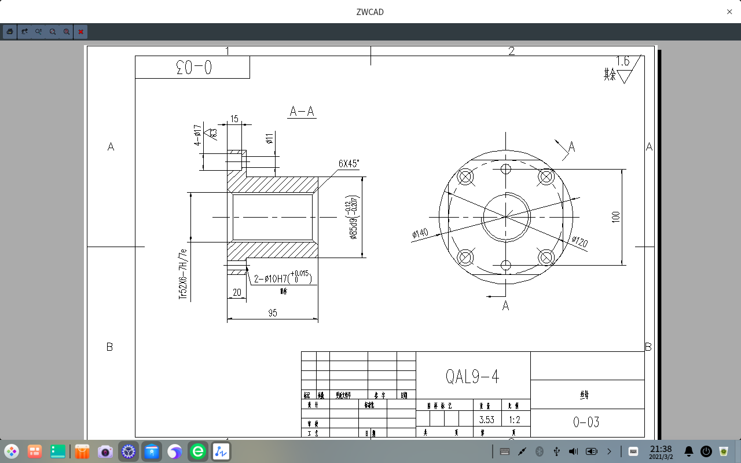Click the pointer-with-magnifier zoom tool icon
This screenshot has height=463, width=741.
[x=24, y=32]
